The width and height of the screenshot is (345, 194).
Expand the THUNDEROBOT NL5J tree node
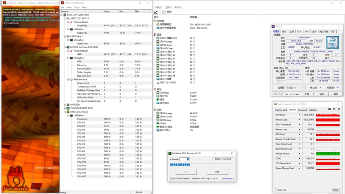[65, 108]
